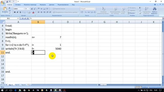Open Microsoft Edge from the taskbar

[x=15, y=90]
